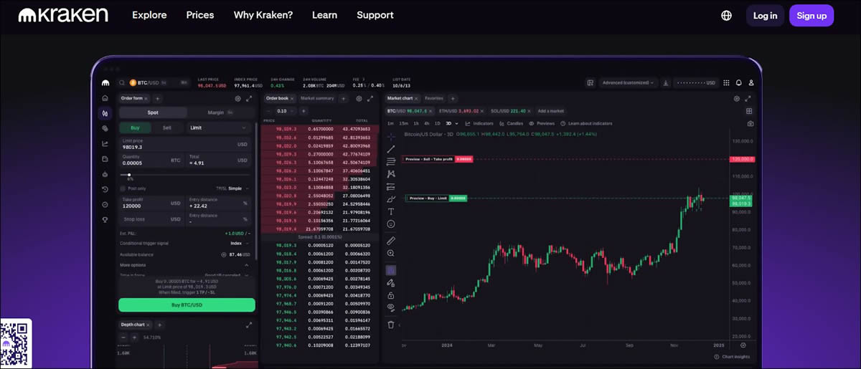
Task: Select the trend line drawing tool
Action: (x=391, y=148)
